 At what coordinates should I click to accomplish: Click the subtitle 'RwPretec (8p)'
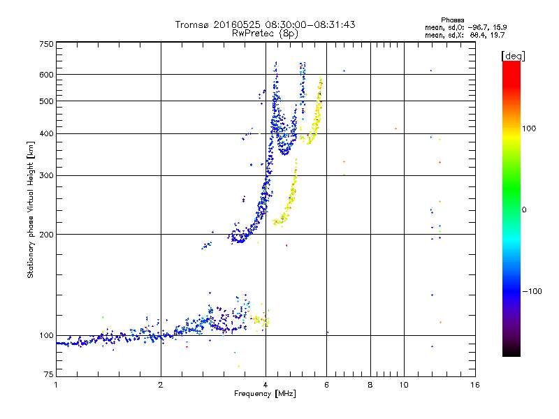coord(265,34)
